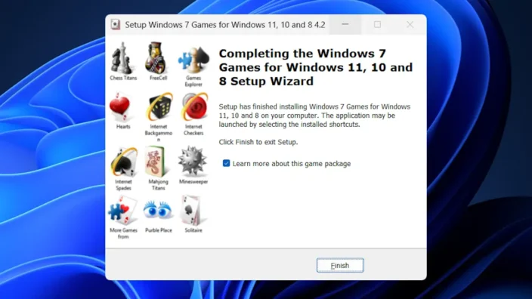Minimize the setup wizard window
532x299 pixels.
point(345,24)
